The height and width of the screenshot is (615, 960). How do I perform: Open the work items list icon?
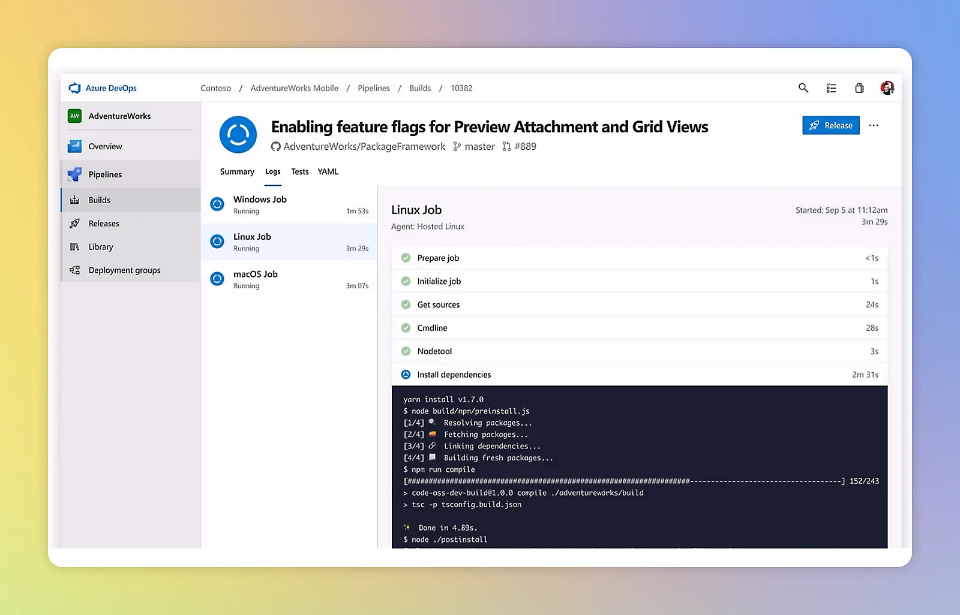tap(831, 88)
